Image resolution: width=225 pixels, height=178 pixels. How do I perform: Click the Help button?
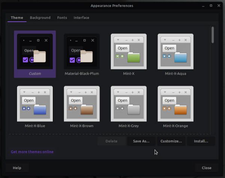coord(17,168)
